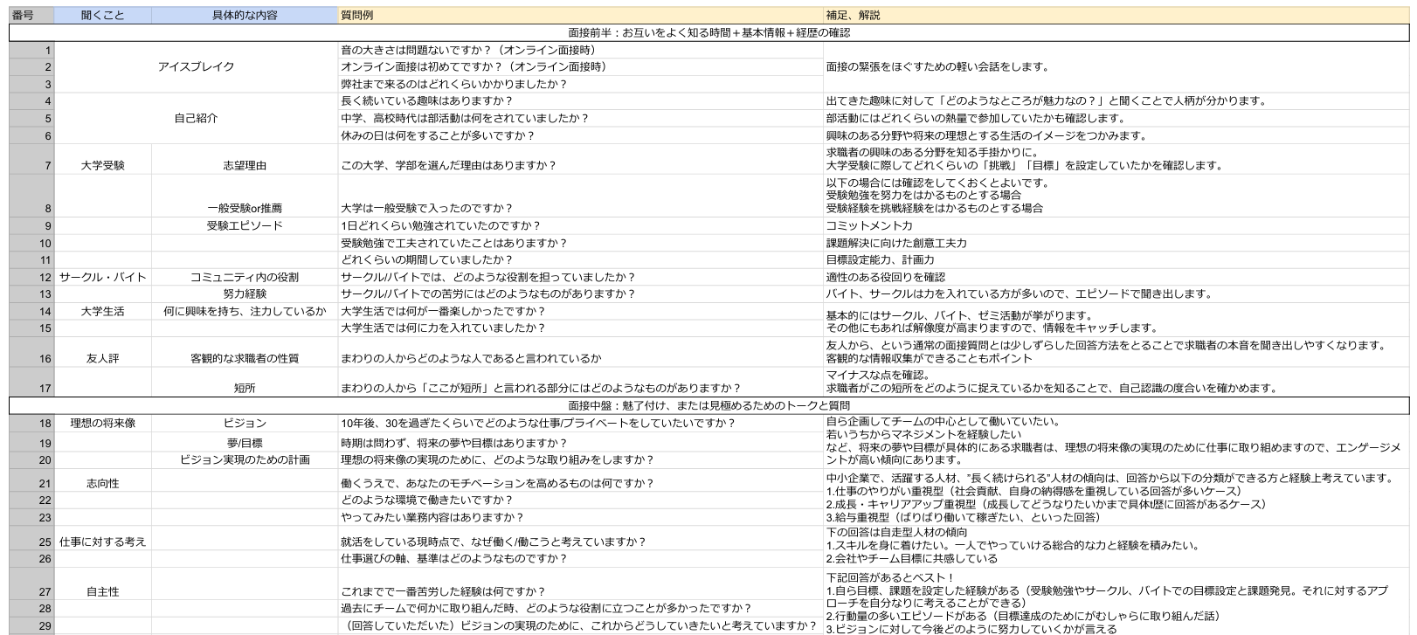Click the 面接前半 section title row
The image size is (1417, 635).
click(708, 32)
